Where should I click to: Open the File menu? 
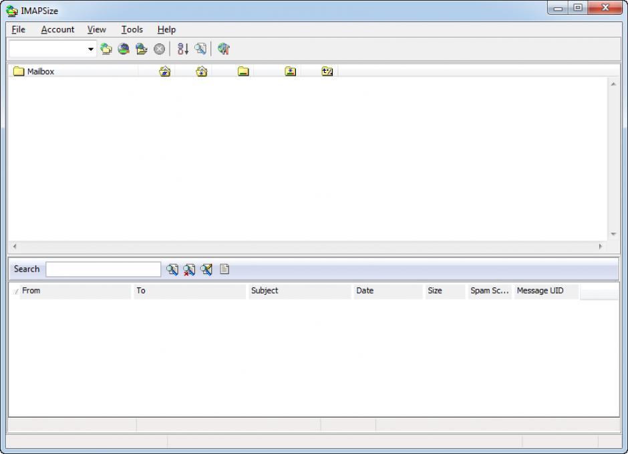point(19,29)
